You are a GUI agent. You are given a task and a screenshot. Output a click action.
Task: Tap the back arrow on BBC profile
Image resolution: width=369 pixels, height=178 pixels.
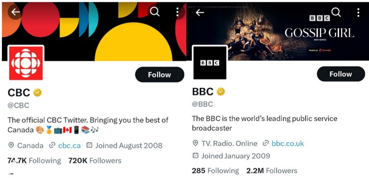point(200,12)
